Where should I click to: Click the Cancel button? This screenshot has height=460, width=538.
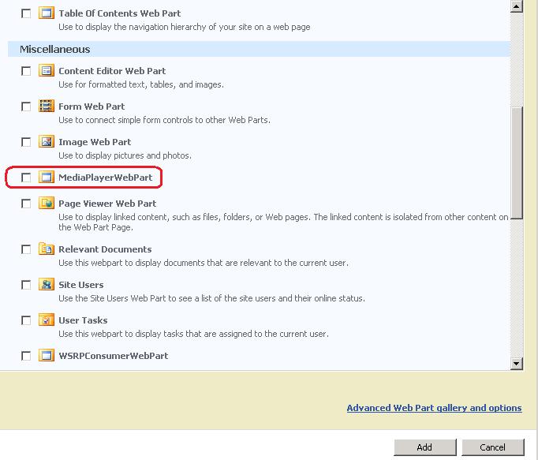coord(493,447)
